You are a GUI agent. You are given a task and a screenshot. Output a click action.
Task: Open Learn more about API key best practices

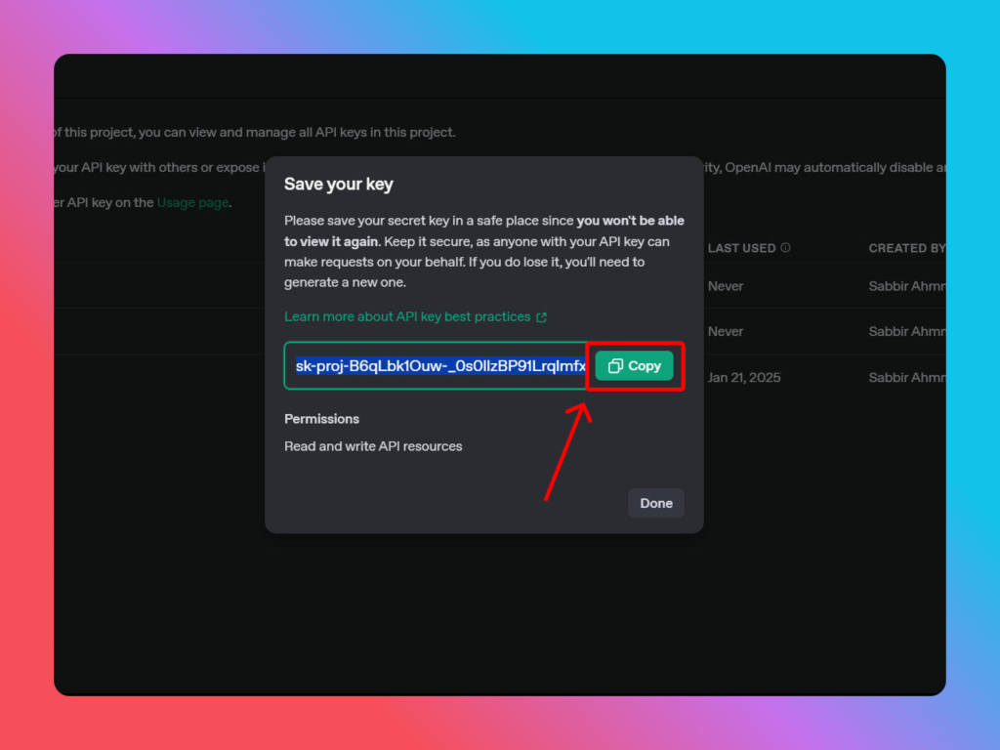[x=407, y=317]
